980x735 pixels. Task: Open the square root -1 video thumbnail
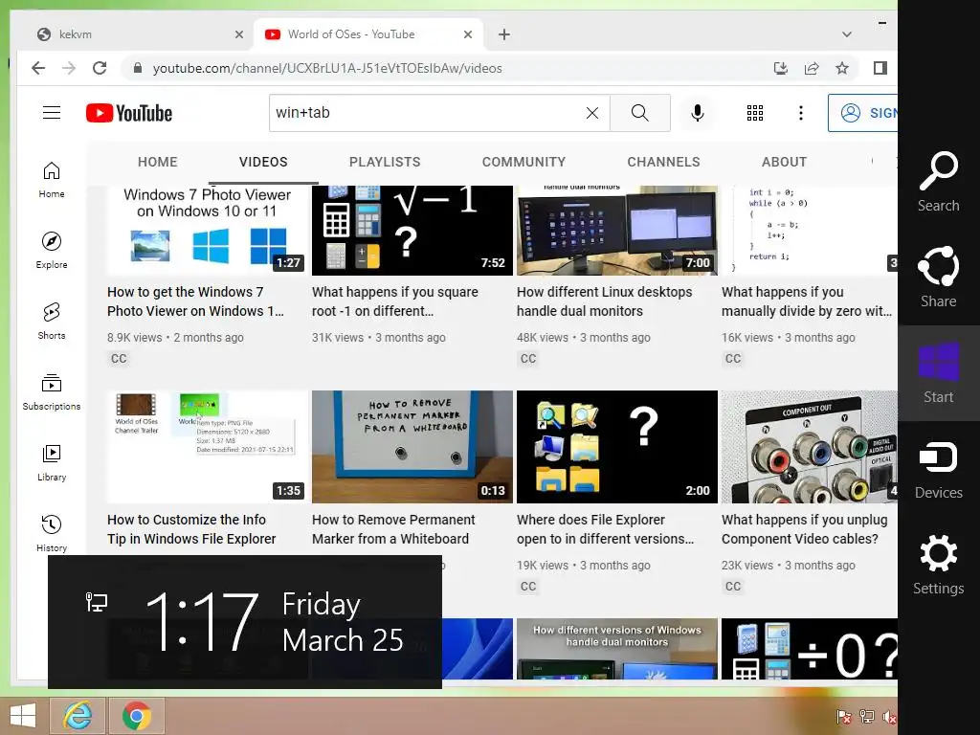[412, 230]
